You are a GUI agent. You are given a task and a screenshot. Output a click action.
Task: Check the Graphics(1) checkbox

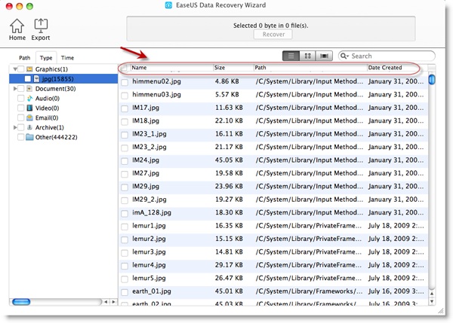click(21, 69)
